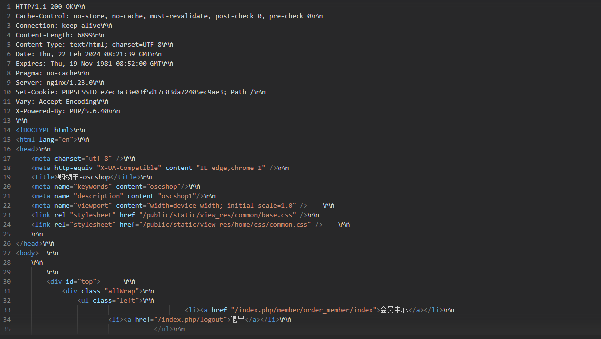Click the link text "退出"
Image resolution: width=601 pixels, height=339 pixels.
pos(237,320)
